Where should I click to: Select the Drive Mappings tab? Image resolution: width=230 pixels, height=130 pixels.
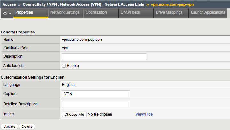169,12
